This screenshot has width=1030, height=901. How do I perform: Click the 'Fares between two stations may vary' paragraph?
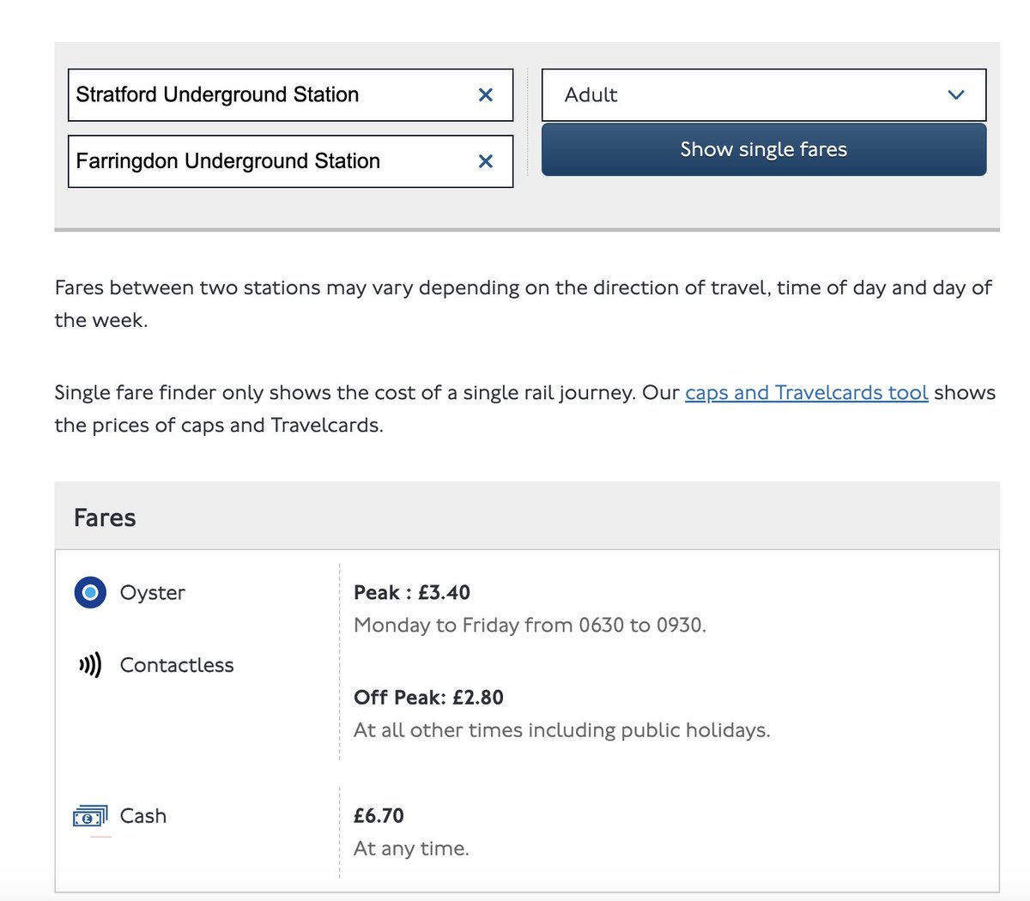click(x=524, y=304)
